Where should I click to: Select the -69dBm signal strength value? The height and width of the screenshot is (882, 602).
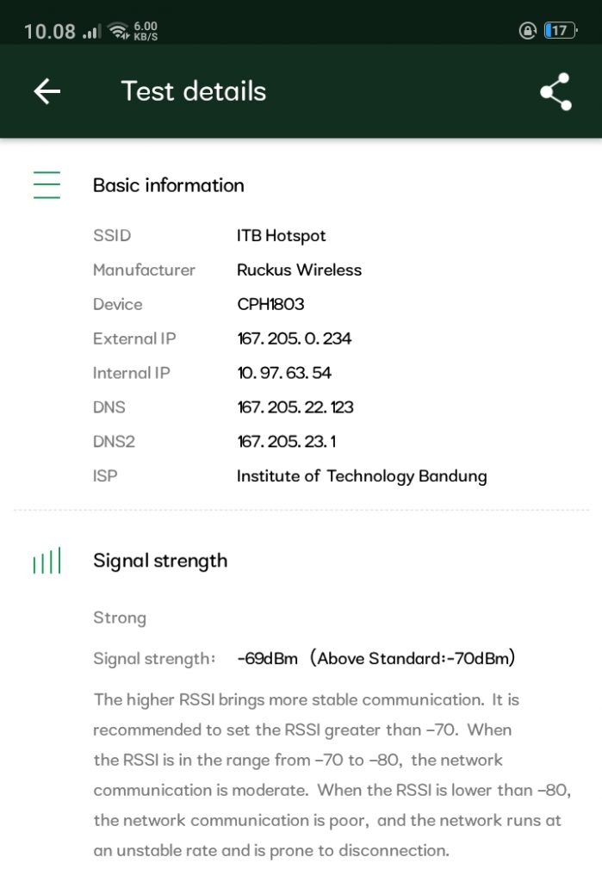tap(266, 657)
